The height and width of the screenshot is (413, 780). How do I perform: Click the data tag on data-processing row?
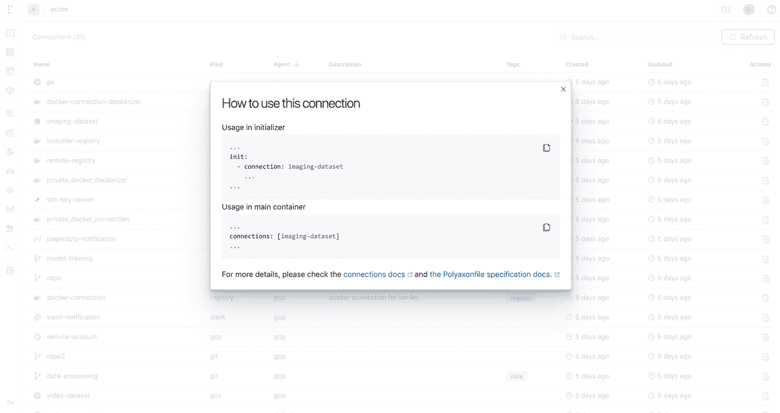point(517,376)
